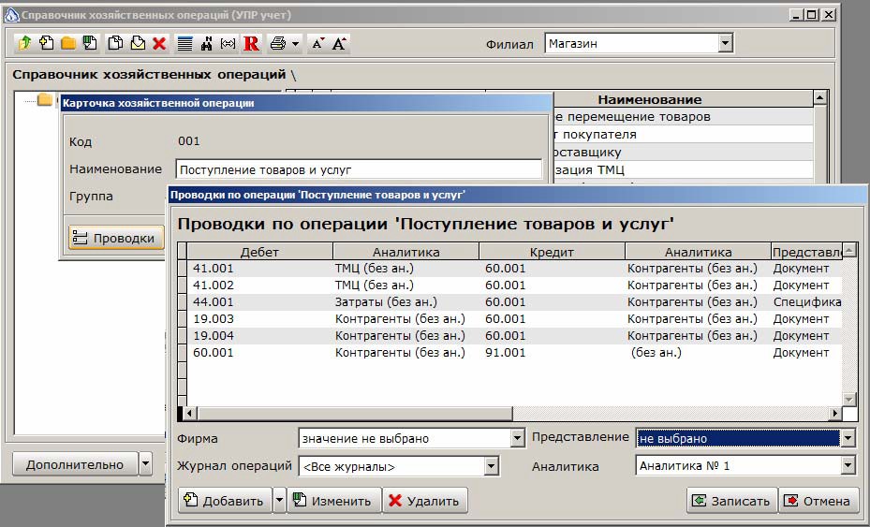
Task: Click the go-up-level folder arrow icon
Action: [x=25, y=43]
